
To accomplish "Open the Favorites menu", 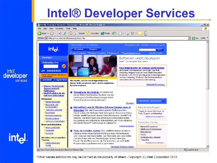I will (x=59, y=29).
